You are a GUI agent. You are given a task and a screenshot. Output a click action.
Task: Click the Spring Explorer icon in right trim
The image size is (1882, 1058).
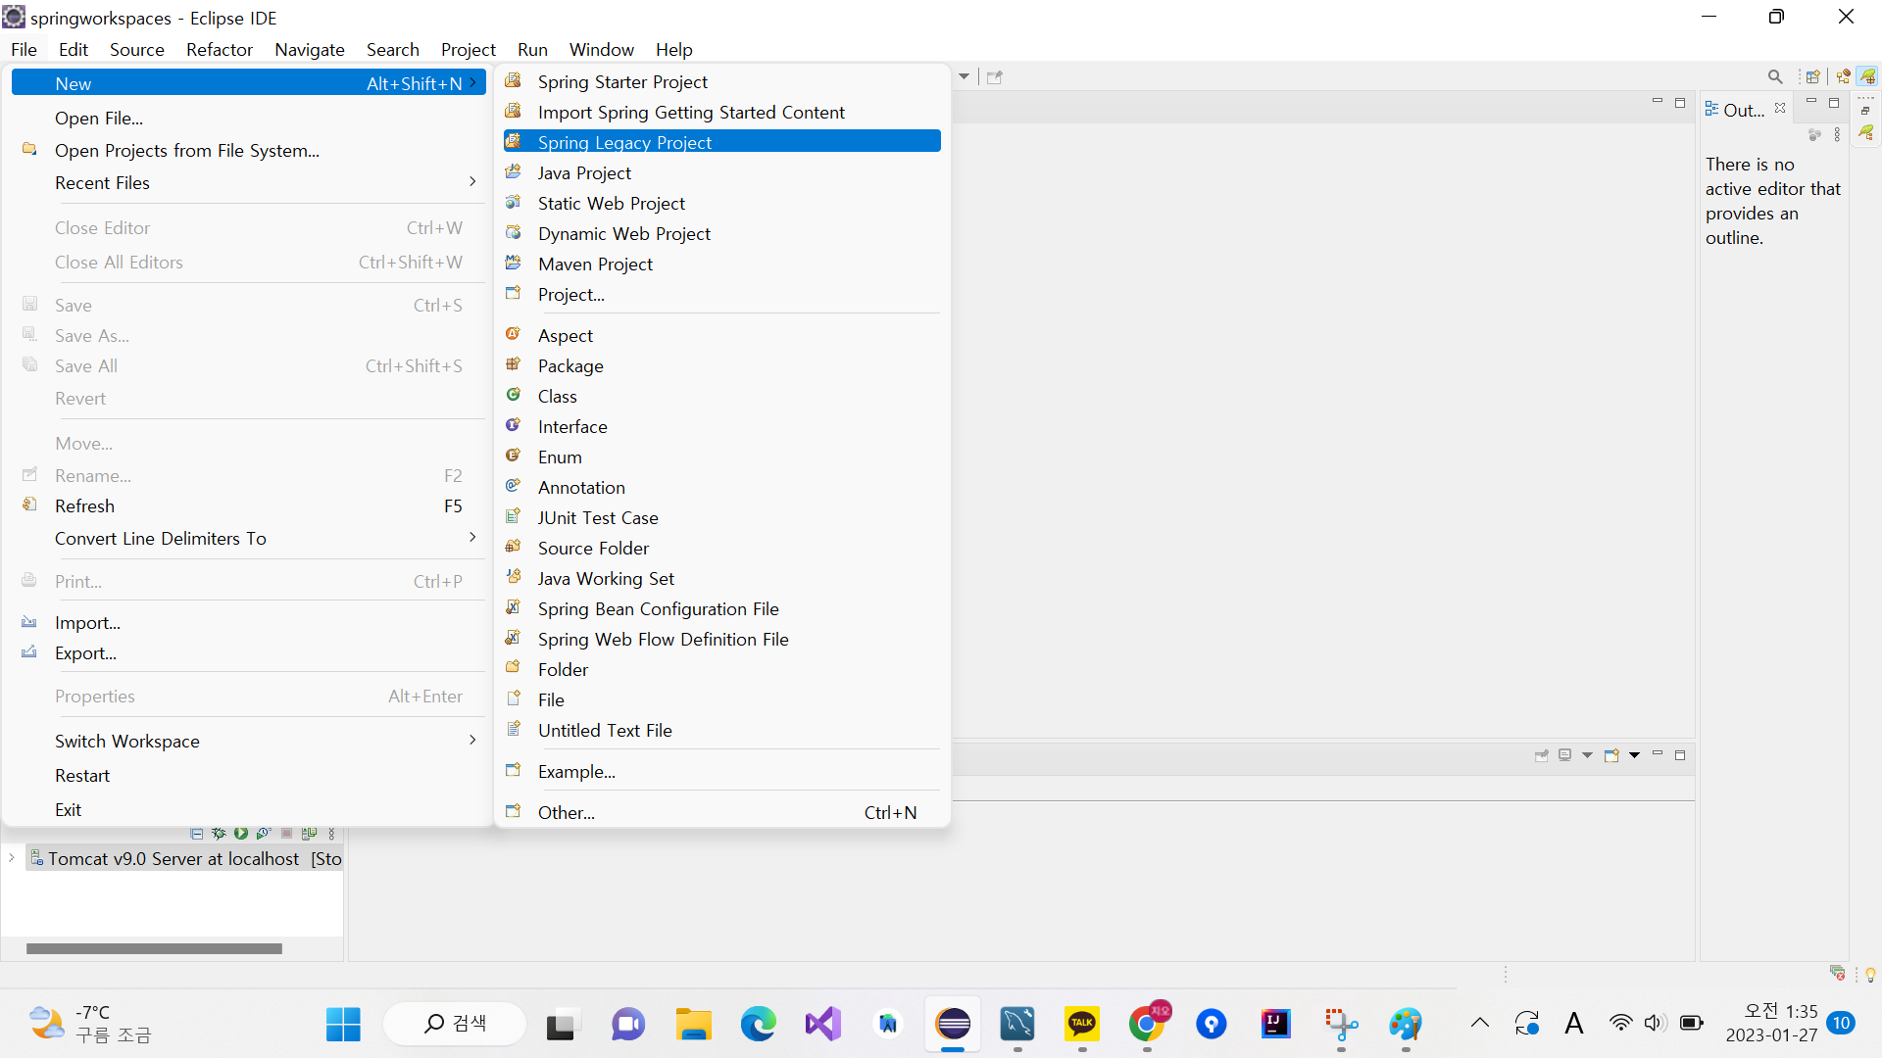click(x=1866, y=133)
